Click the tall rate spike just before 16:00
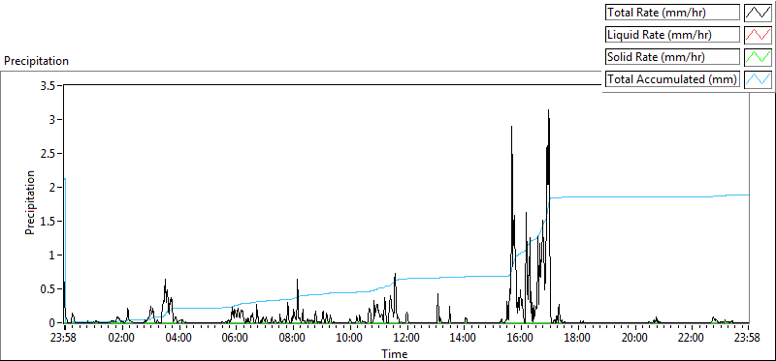The image size is (776, 361). 511,127
